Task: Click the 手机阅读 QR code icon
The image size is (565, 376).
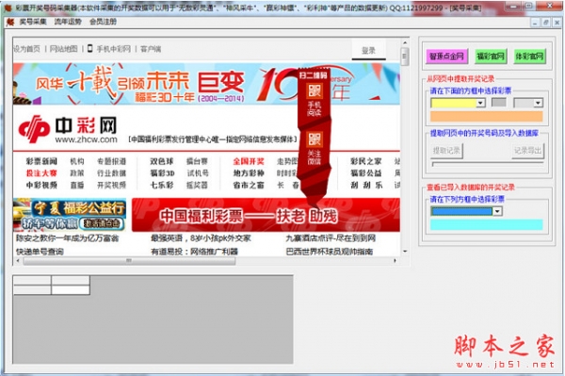Action: click(x=314, y=91)
